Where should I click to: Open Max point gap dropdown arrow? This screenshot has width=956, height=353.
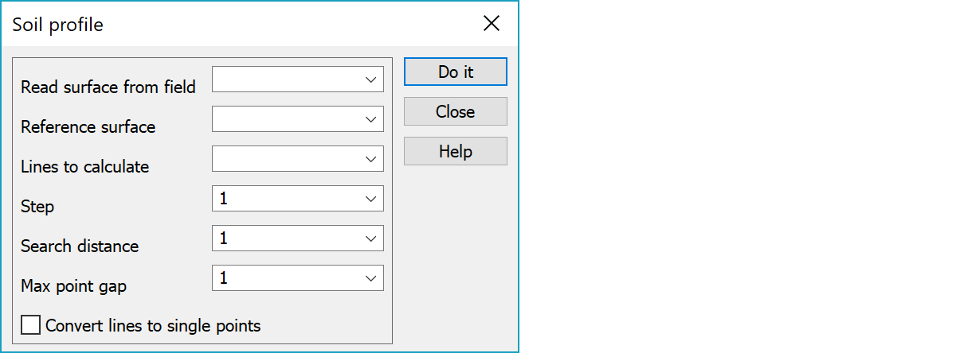[x=370, y=278]
